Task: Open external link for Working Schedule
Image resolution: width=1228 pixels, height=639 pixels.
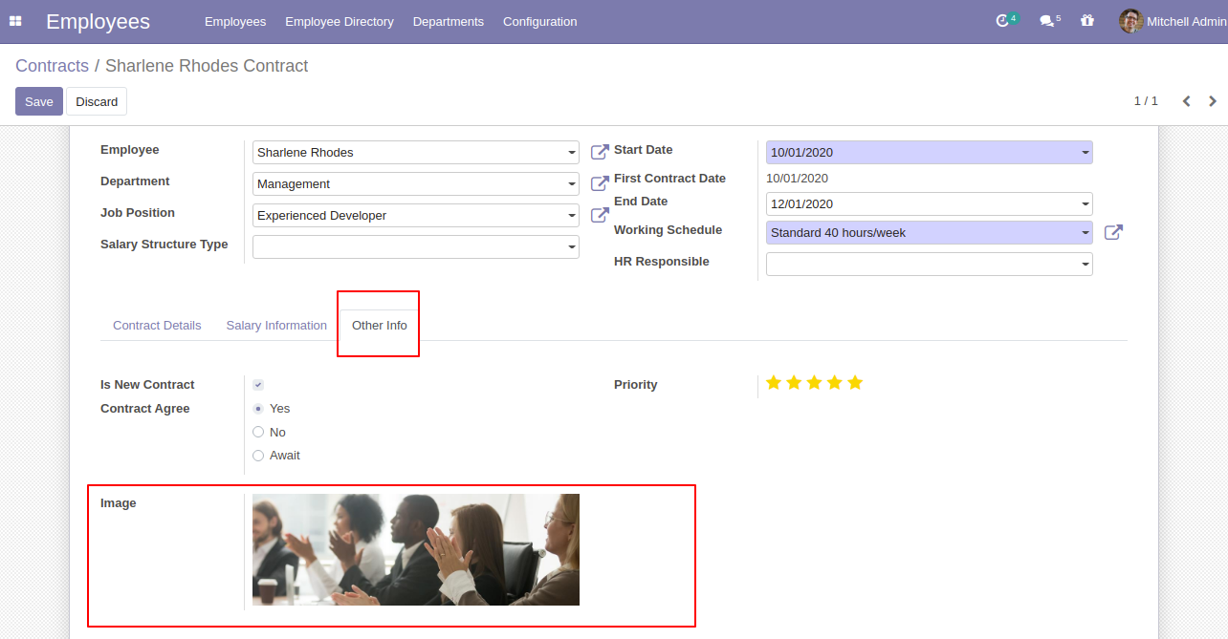Action: (x=1113, y=232)
